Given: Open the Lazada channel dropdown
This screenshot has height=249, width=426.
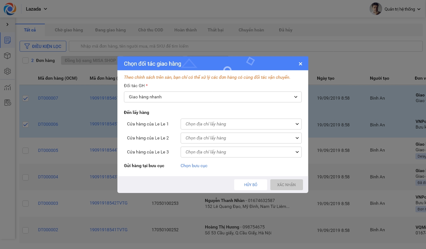Looking at the screenshot, I should click(x=36, y=9).
